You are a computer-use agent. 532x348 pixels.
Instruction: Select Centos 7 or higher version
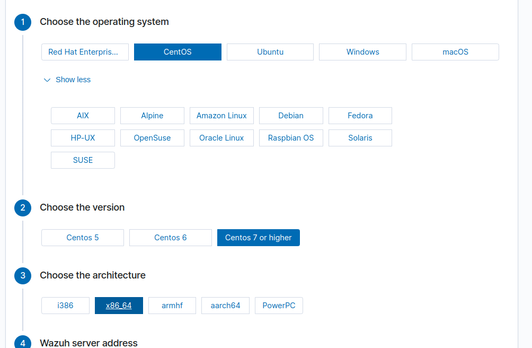click(x=258, y=238)
